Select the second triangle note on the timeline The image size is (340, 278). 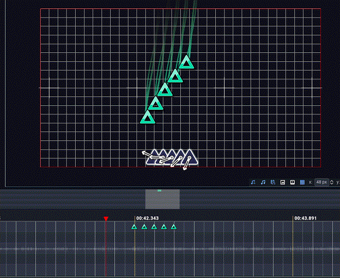(x=144, y=227)
